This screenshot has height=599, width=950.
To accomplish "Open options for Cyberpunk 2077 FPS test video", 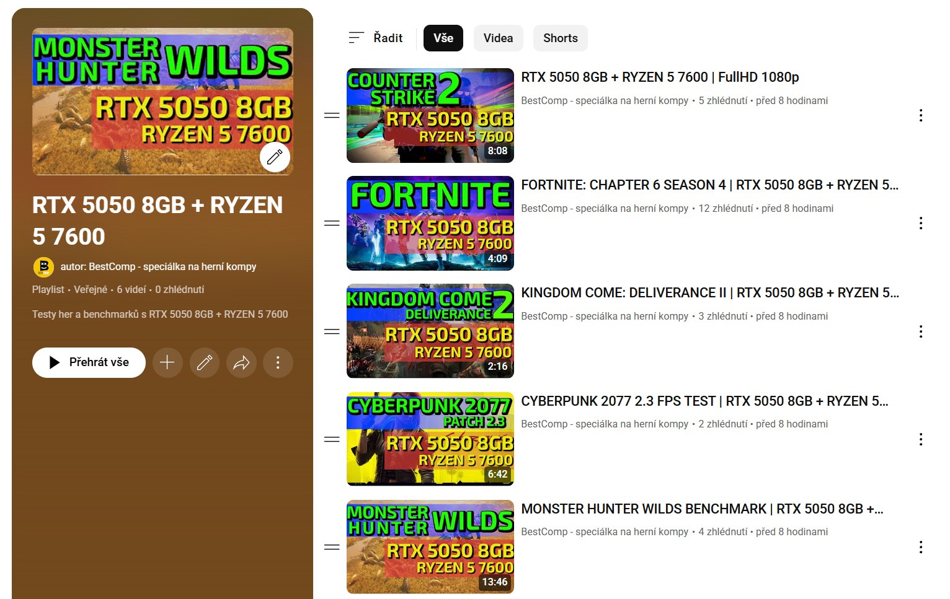I will (921, 439).
